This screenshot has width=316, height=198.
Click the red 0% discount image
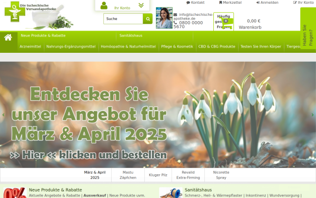(x=15, y=193)
